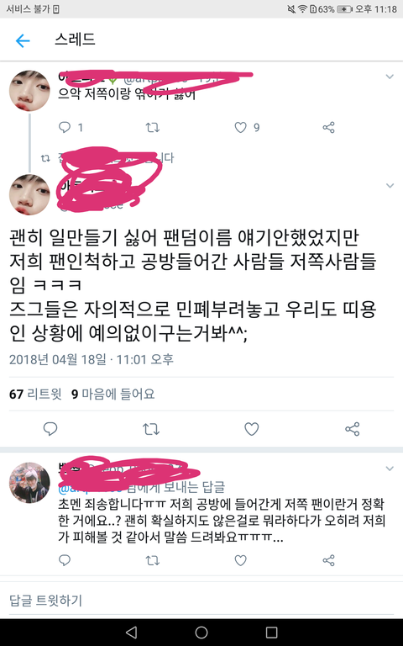Share the bottom reply tweet
This screenshot has width=403, height=646.
point(328,560)
